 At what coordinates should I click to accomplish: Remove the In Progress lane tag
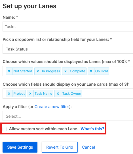pos(38,71)
